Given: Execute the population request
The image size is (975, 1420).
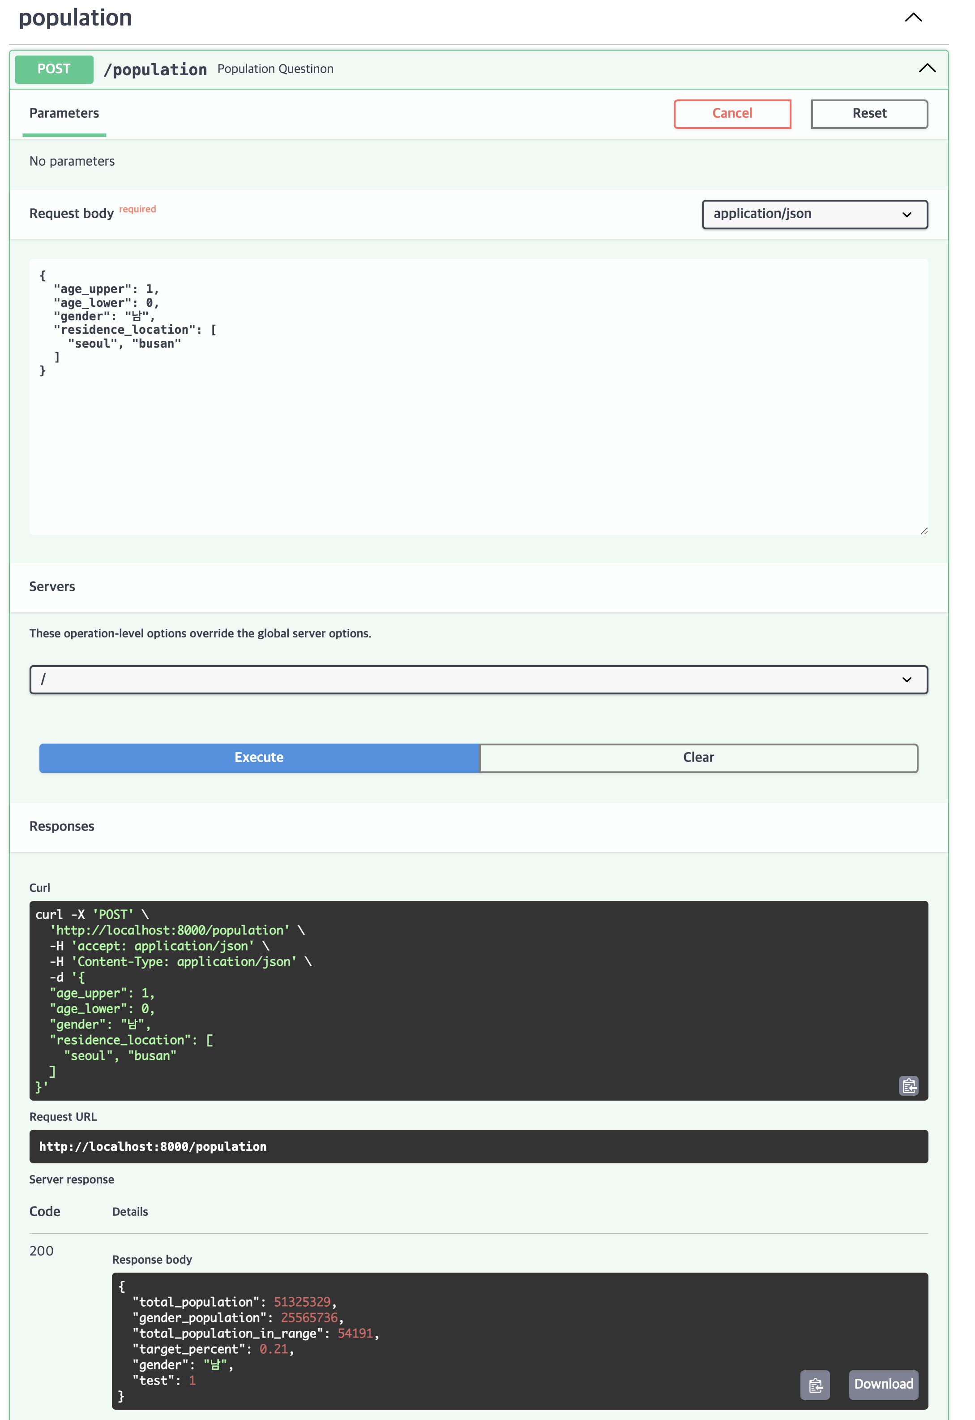Looking at the screenshot, I should [259, 757].
